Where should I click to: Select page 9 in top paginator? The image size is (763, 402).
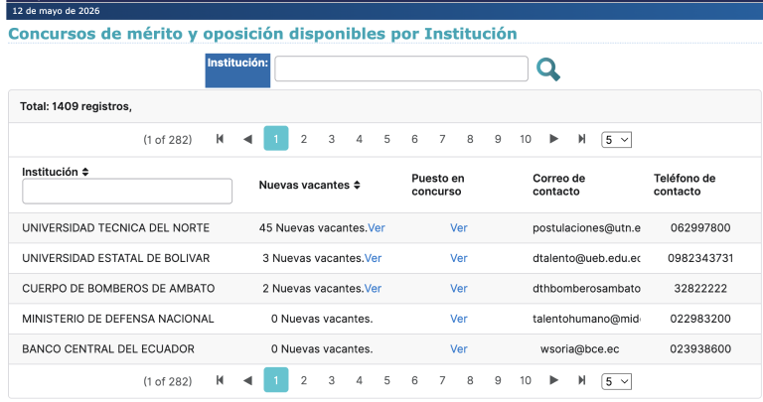[498, 139]
